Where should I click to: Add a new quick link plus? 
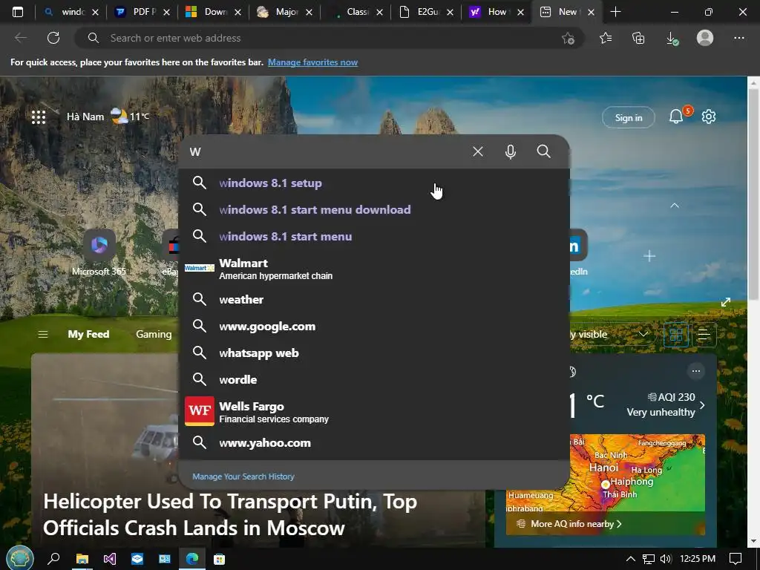649,256
